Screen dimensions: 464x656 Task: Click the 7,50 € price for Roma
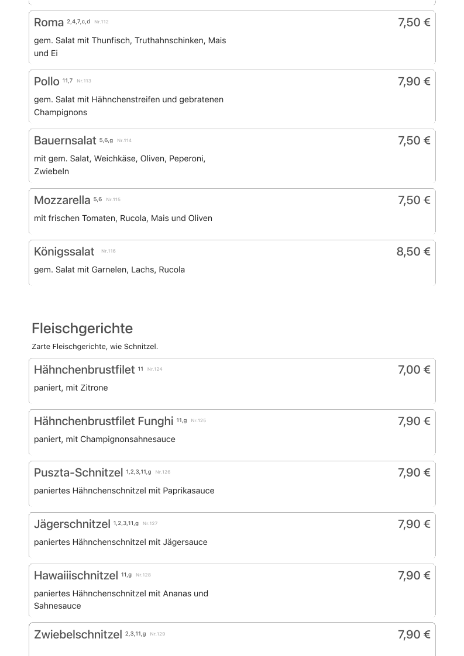click(414, 23)
